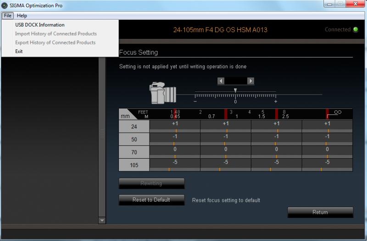Click the Return button
Image resolution: width=367 pixels, height=241 pixels.
tap(320, 212)
